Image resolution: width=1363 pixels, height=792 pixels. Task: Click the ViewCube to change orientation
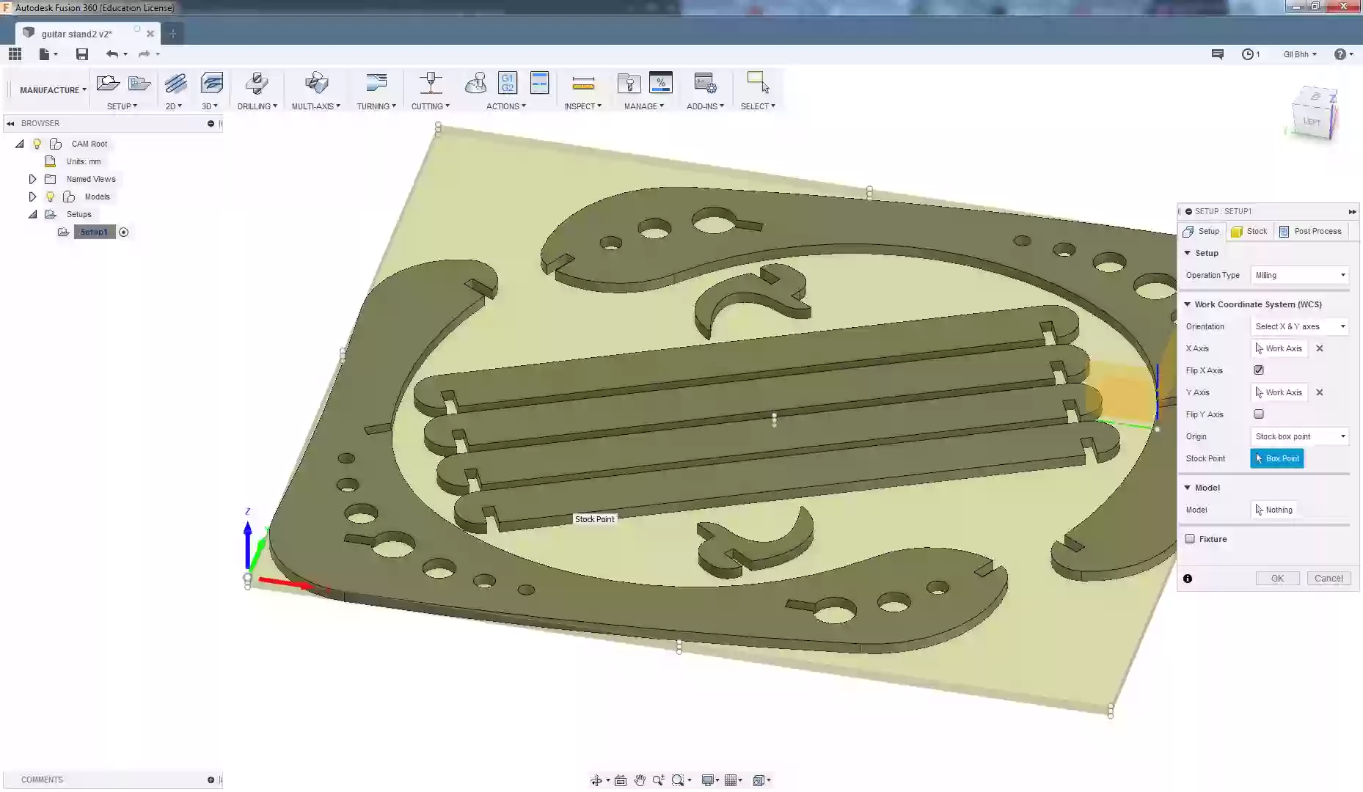(x=1315, y=114)
